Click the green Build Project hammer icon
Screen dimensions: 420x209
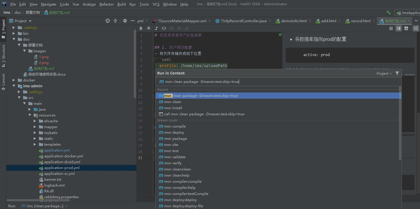coord(388,13)
